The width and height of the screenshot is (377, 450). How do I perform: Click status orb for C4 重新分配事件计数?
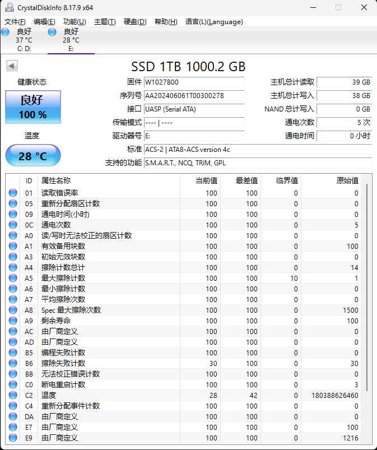pos(13,406)
